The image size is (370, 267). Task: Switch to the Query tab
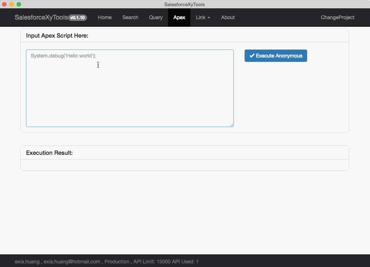[156, 17]
